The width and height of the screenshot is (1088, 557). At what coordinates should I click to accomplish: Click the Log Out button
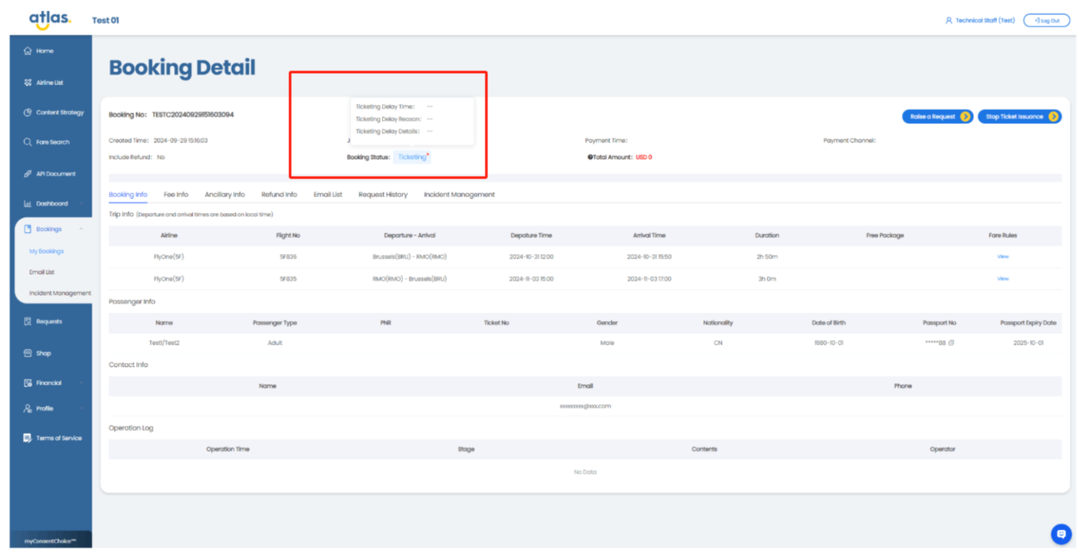pyautogui.click(x=1046, y=21)
